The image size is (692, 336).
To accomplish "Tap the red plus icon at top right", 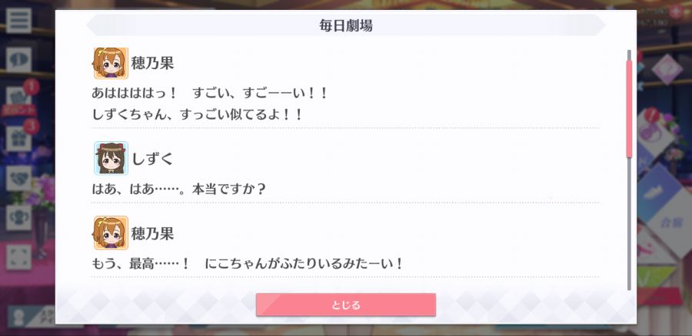I will click(x=675, y=12).
